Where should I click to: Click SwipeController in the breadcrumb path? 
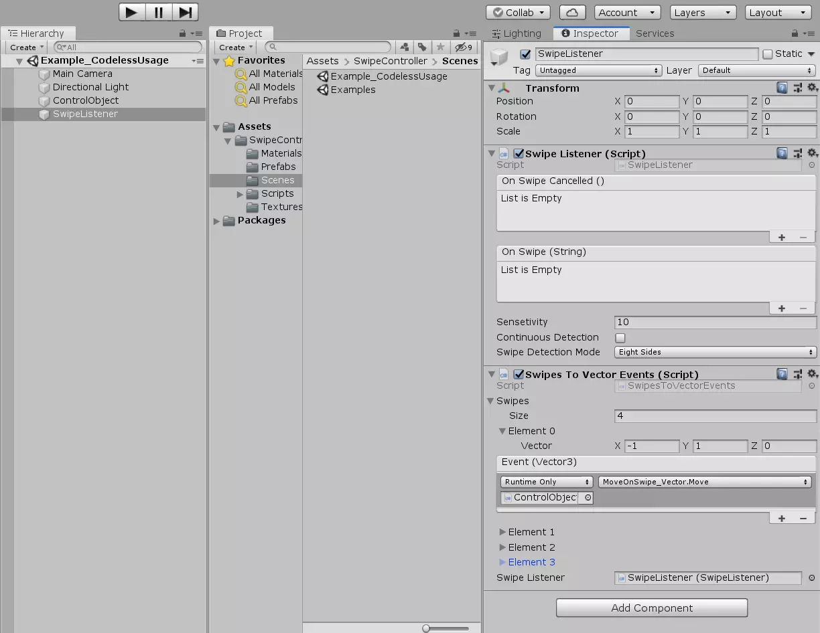[x=391, y=61]
